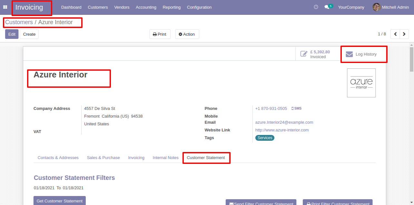Open the Configuration menu

[199, 7]
